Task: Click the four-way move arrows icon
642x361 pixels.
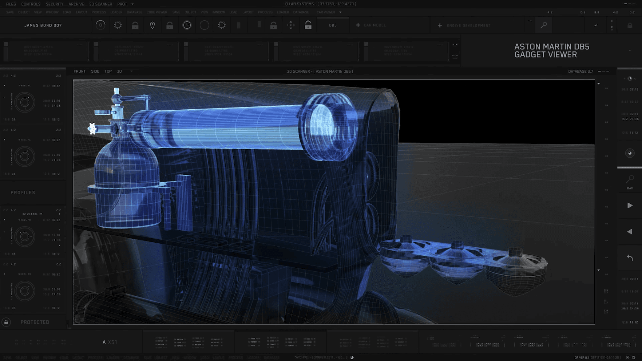Action: point(291,25)
